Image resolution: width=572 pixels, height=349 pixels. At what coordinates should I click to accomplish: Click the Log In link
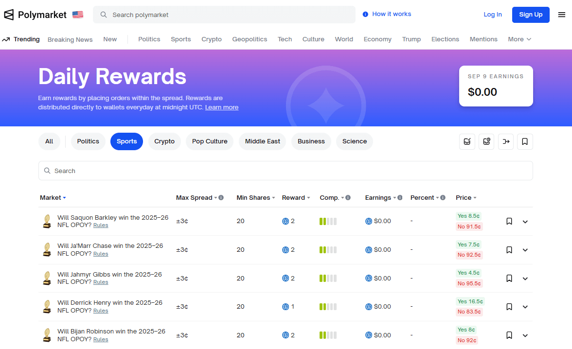pyautogui.click(x=492, y=15)
